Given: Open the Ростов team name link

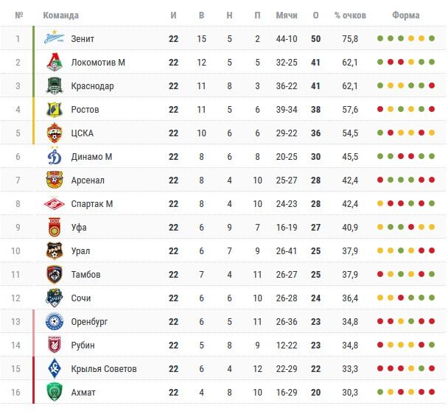Looking at the screenshot, I should pyautogui.click(x=85, y=110).
